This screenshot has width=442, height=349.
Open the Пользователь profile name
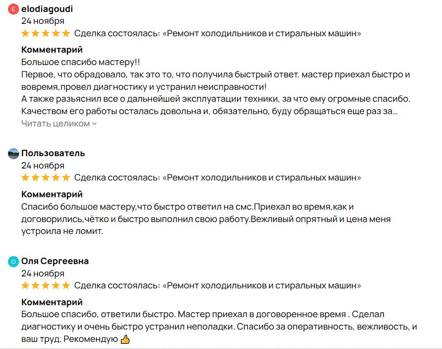click(53, 153)
